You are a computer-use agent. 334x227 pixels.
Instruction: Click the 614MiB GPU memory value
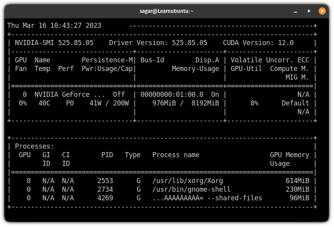(x=299, y=181)
